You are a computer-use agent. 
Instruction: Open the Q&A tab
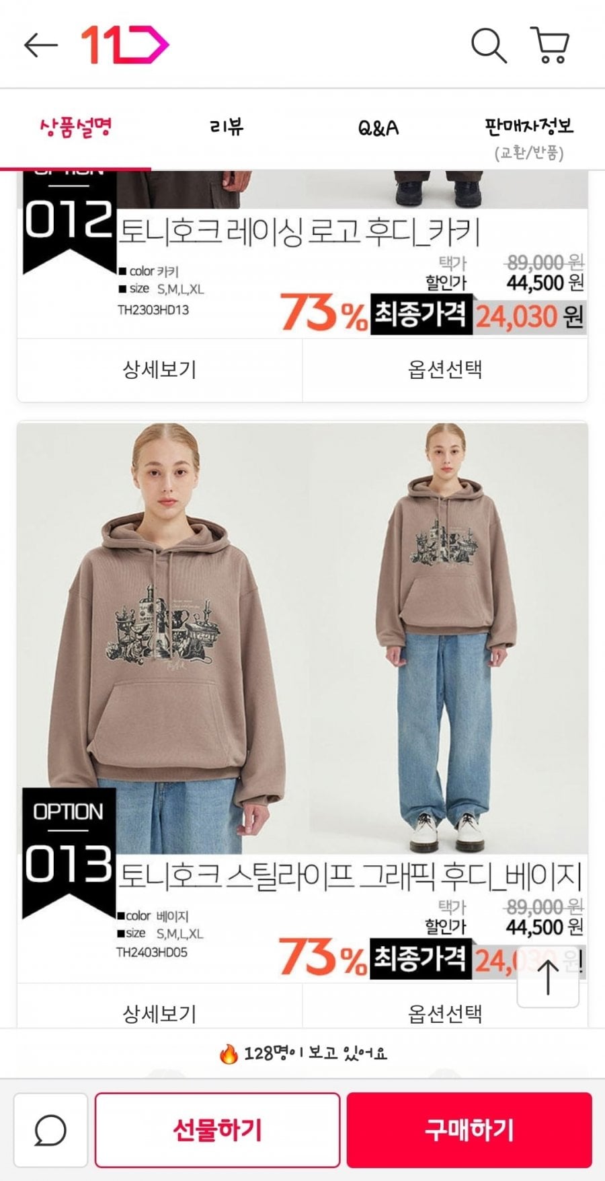pyautogui.click(x=378, y=128)
